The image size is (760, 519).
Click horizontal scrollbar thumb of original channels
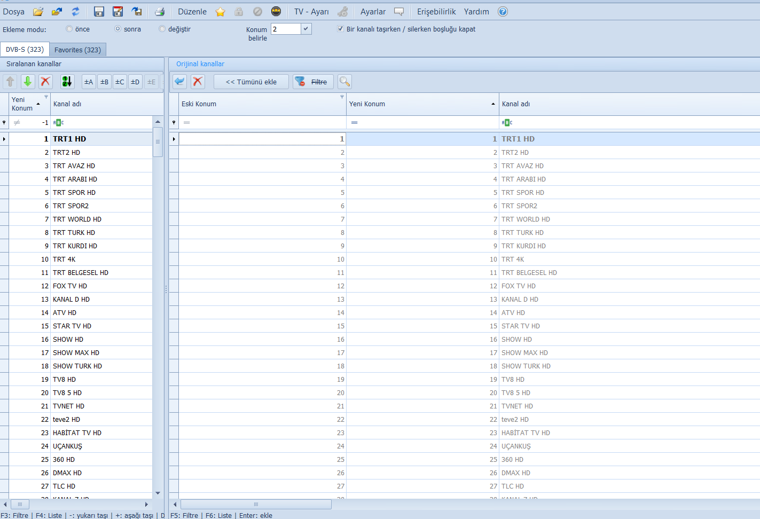(256, 504)
